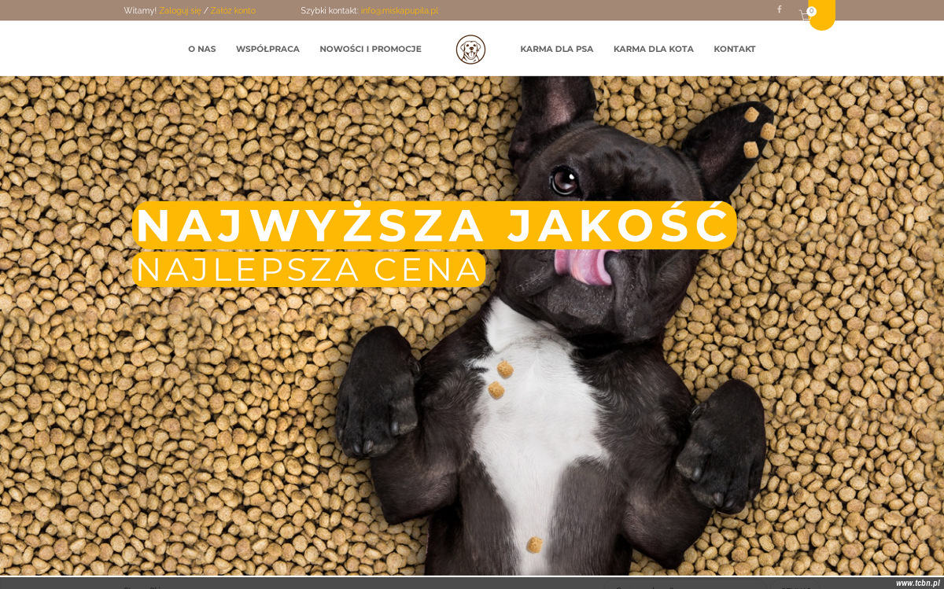Image resolution: width=944 pixels, height=589 pixels.
Task: Click the info@miskapupila.pl email link
Action: [x=400, y=11]
